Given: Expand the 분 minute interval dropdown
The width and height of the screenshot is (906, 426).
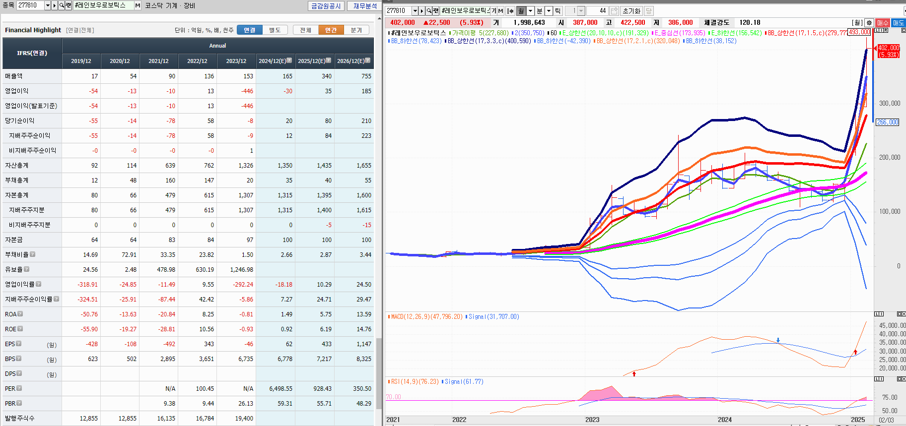Looking at the screenshot, I should click(x=549, y=11).
